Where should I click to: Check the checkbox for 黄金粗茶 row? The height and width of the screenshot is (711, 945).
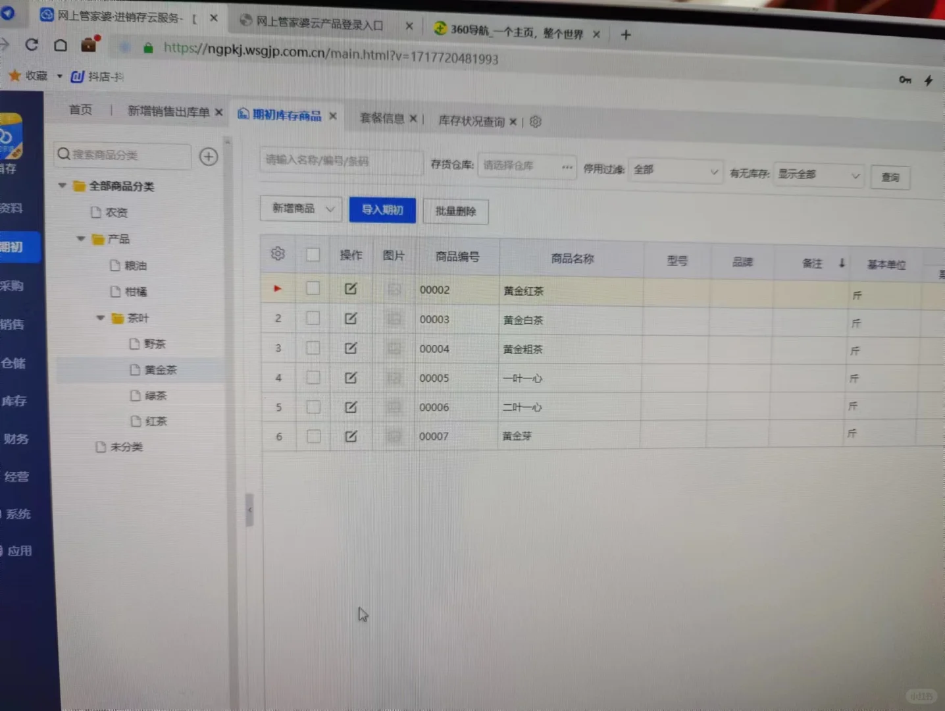(x=313, y=348)
